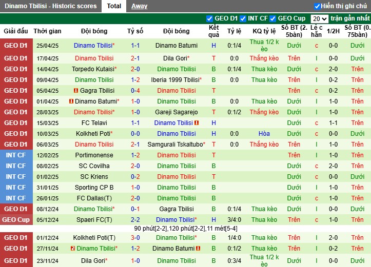Click the date 06/03/25
Viewport: 371px width, 267px height.
pyautogui.click(x=48, y=145)
